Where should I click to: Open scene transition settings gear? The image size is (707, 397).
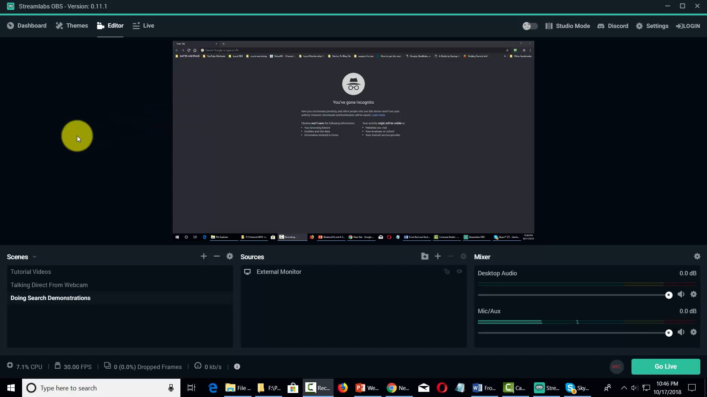click(x=230, y=256)
